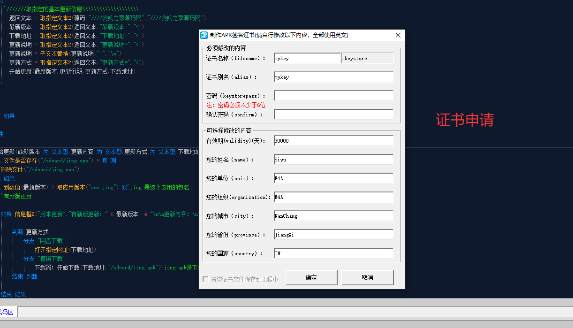Focus the 证书别名 alias field

click(x=333, y=77)
